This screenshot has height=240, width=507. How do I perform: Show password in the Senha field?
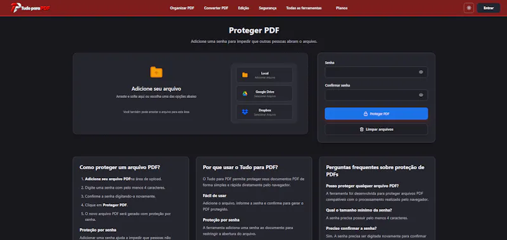421,72
